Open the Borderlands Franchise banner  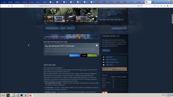[x=71, y=37]
